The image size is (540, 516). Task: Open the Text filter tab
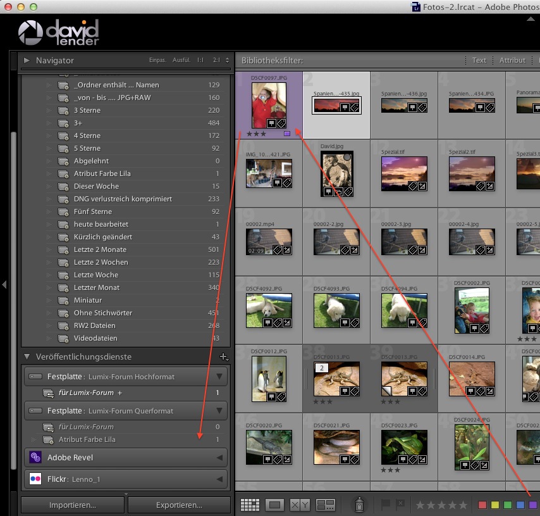(x=479, y=60)
